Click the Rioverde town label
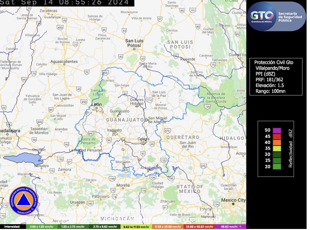Screen dimensions: 310x230 188,59
